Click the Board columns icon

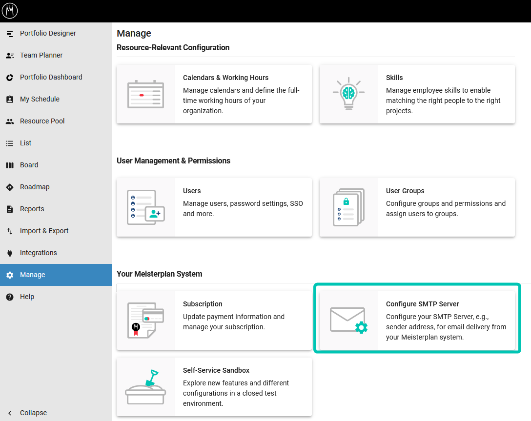pos(10,165)
